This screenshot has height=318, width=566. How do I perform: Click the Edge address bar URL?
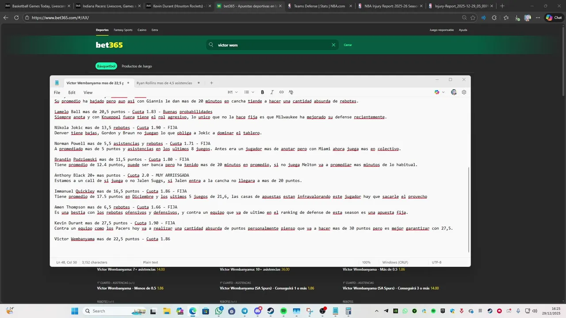[60, 18]
